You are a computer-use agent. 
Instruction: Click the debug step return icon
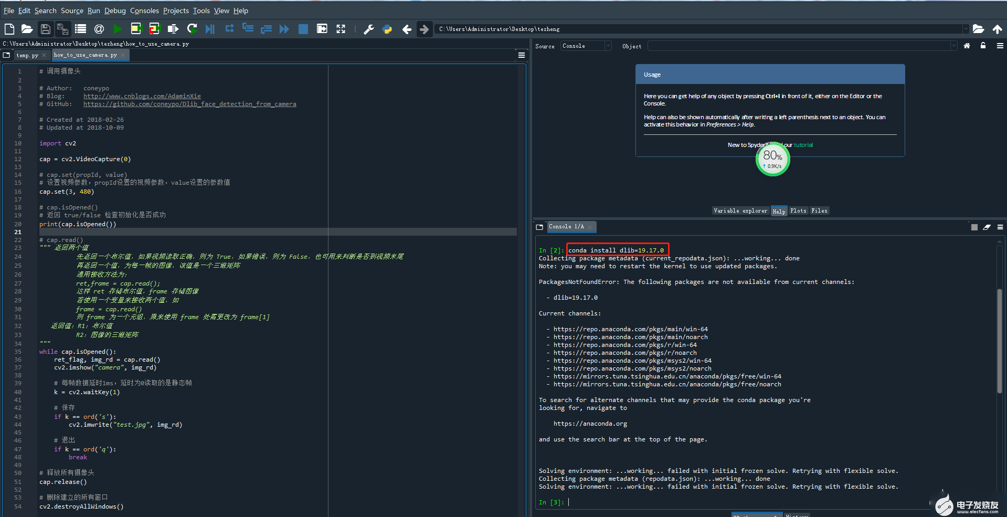click(266, 29)
